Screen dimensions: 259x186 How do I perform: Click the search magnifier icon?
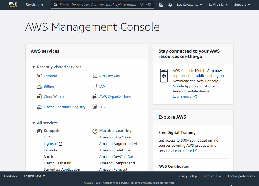point(56,5)
